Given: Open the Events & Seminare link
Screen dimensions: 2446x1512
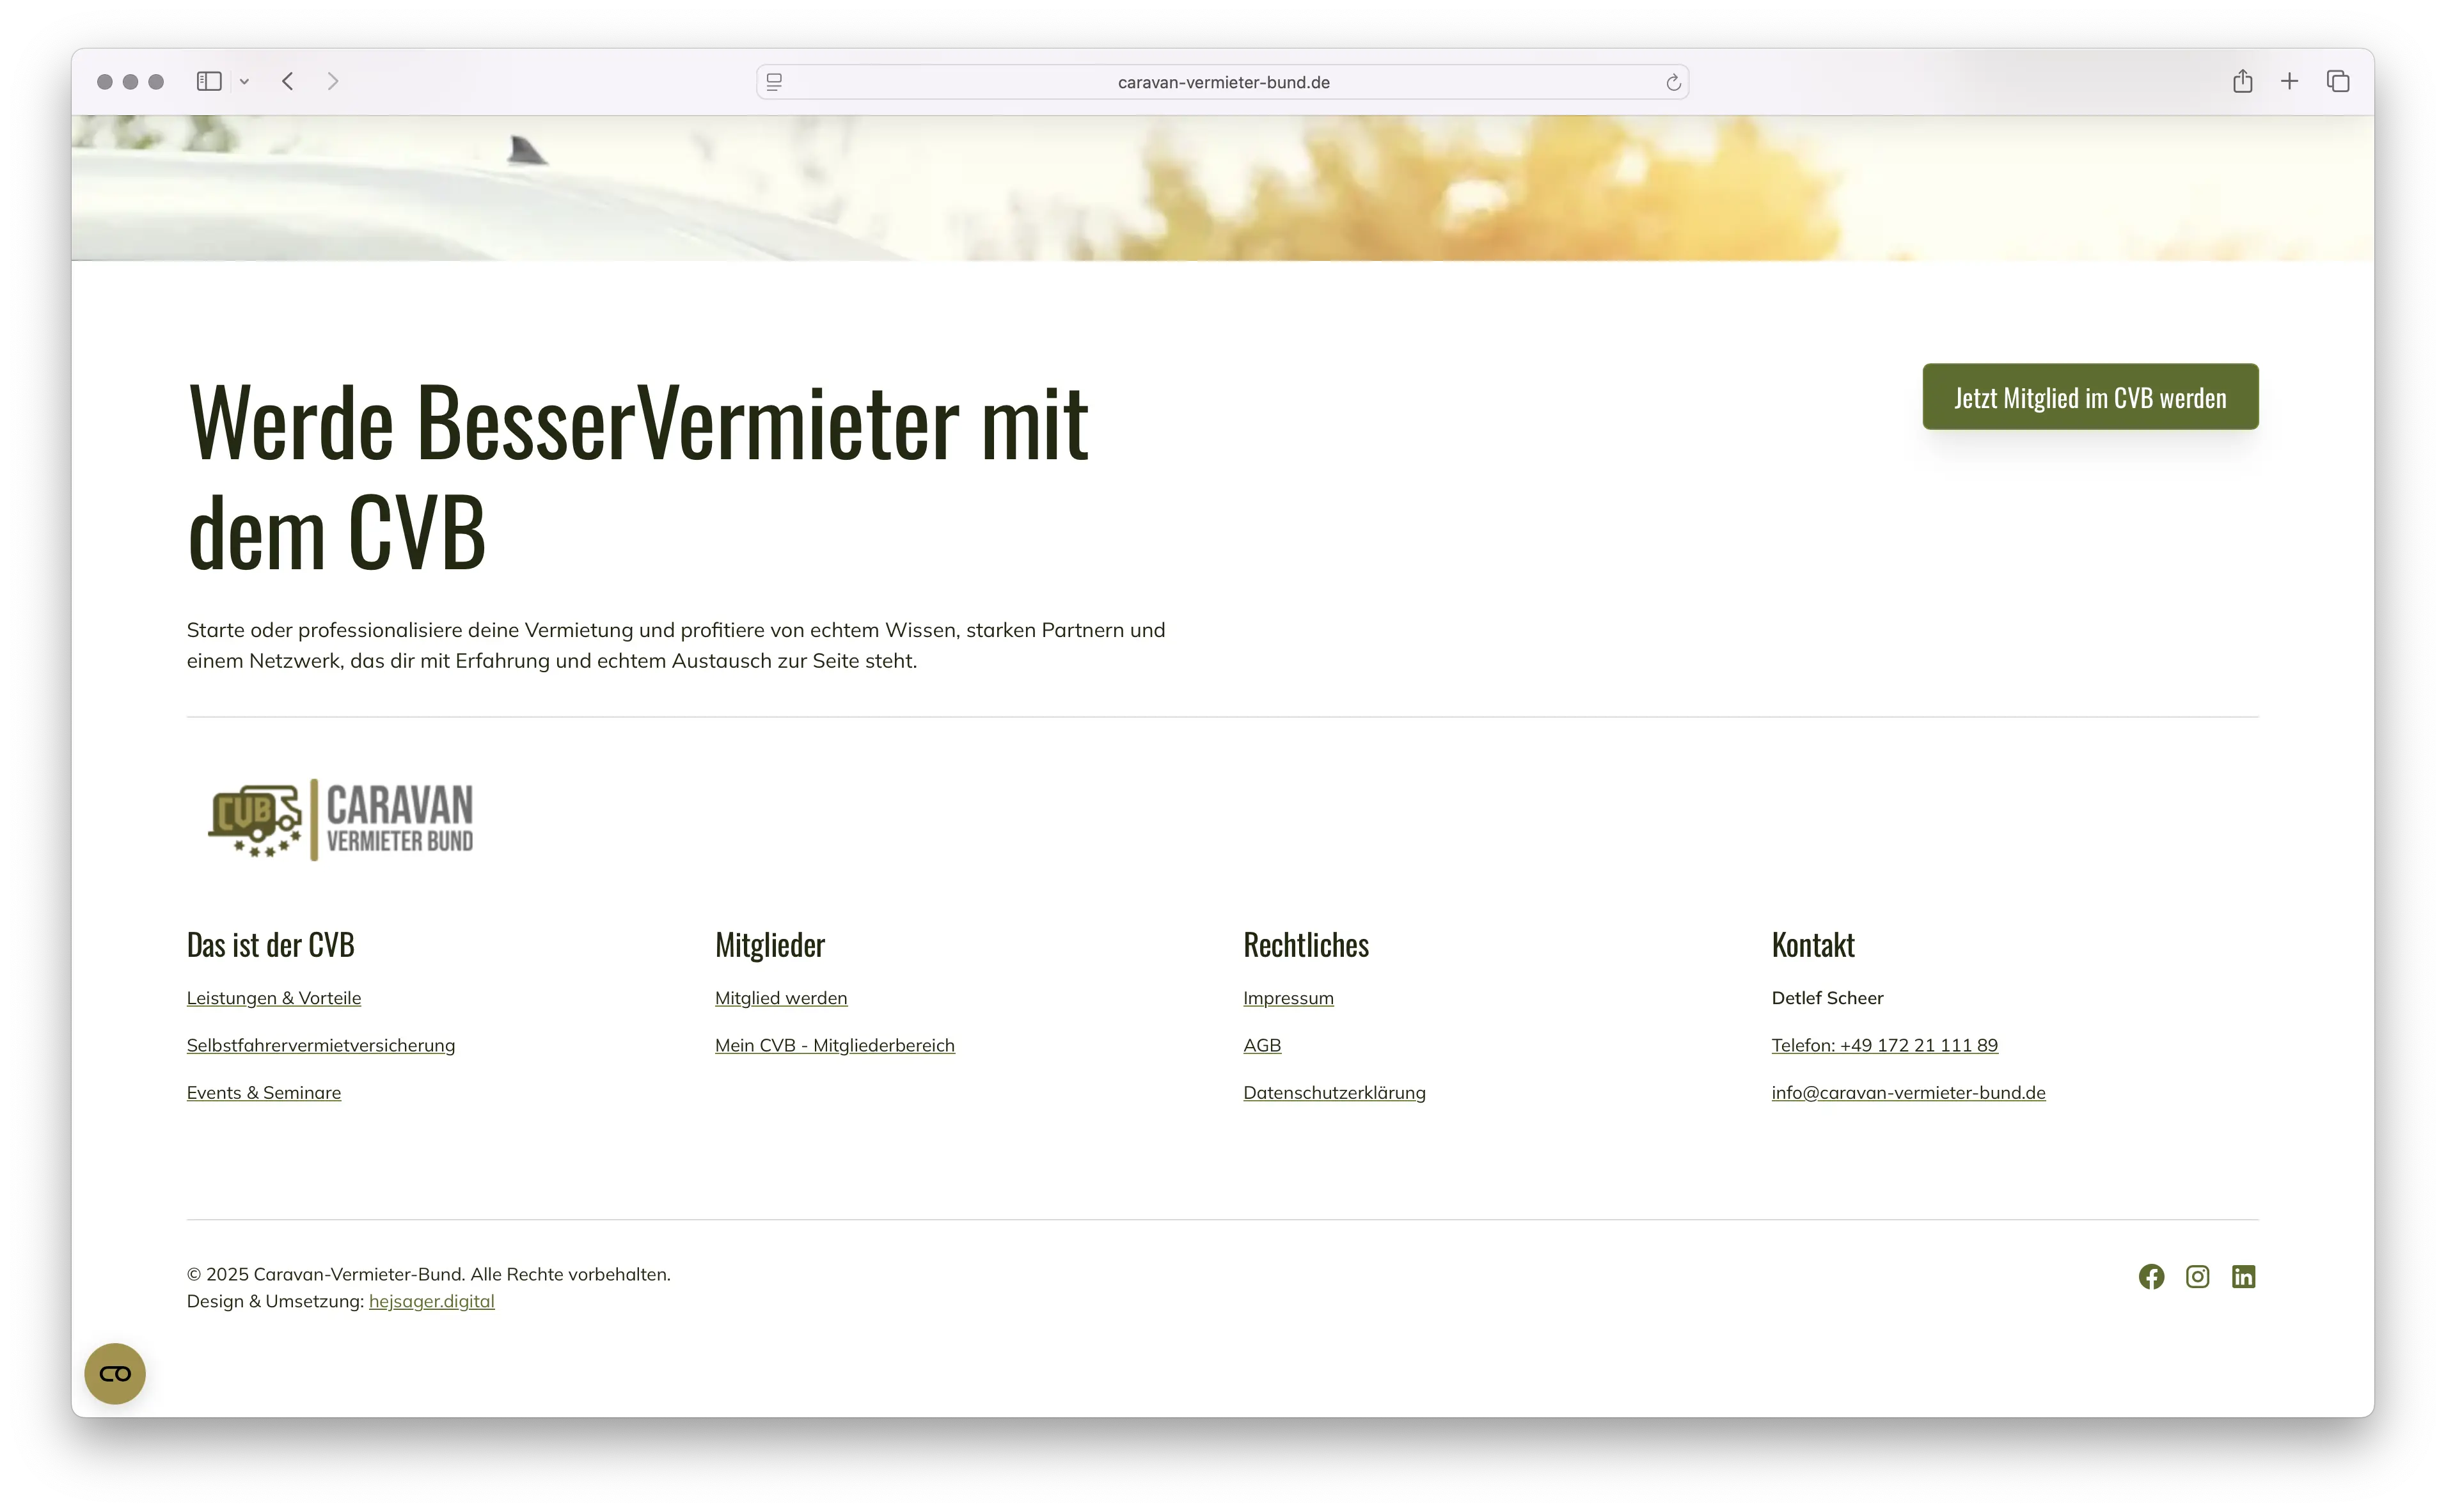Looking at the screenshot, I should (264, 1093).
